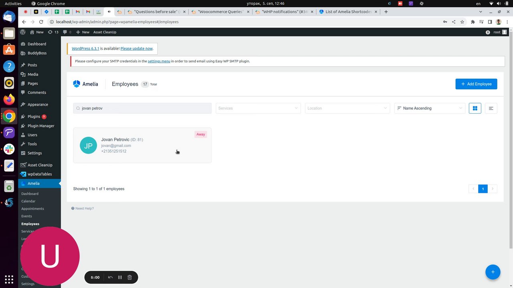
Task: Open the updates icon showing 13
Action: click(x=53, y=32)
